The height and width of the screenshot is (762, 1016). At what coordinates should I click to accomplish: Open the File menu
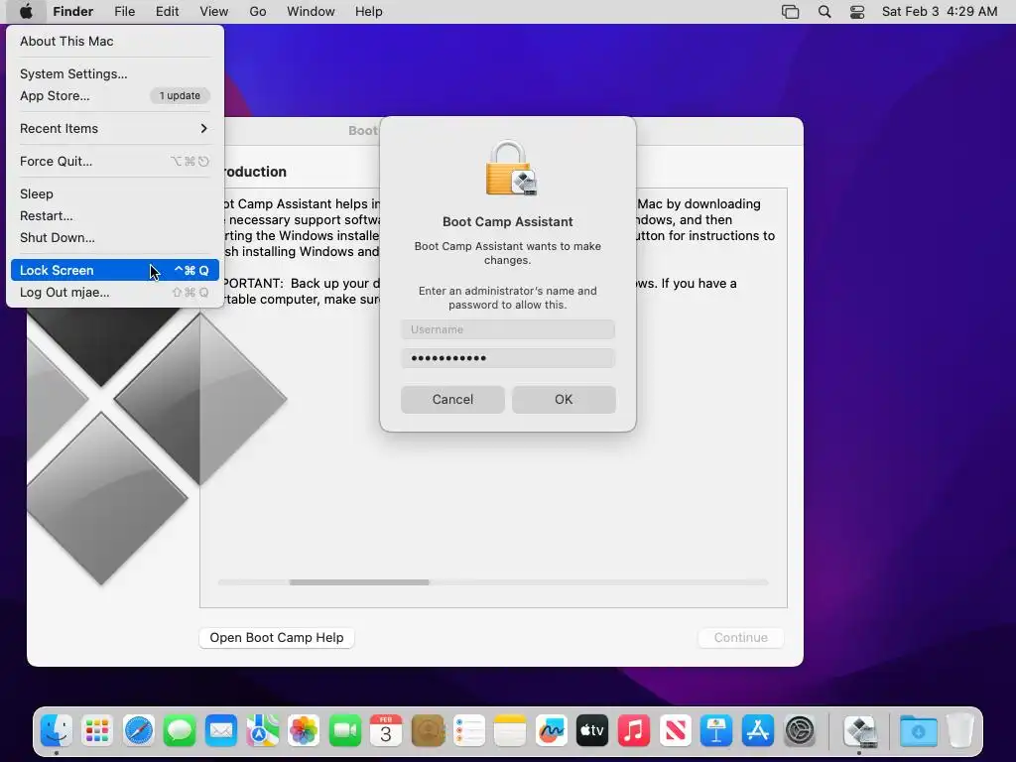[x=124, y=12]
